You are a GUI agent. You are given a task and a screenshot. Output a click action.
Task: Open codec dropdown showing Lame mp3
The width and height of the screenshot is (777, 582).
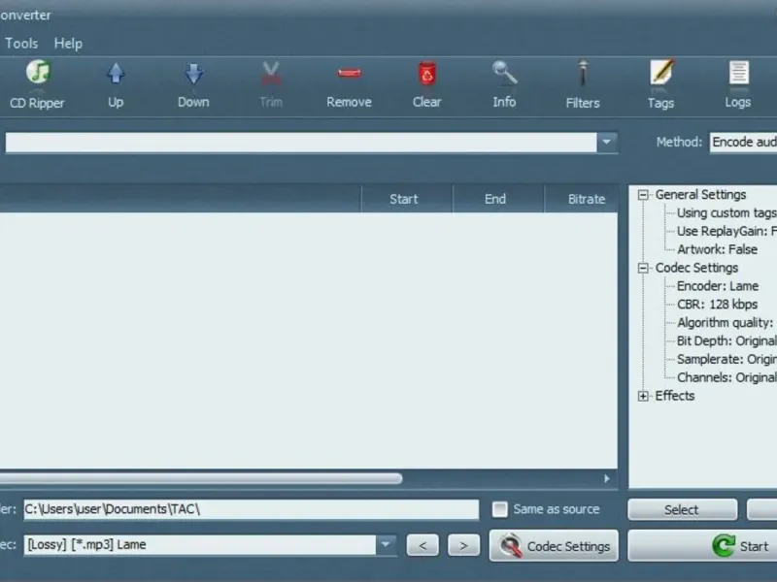point(386,545)
